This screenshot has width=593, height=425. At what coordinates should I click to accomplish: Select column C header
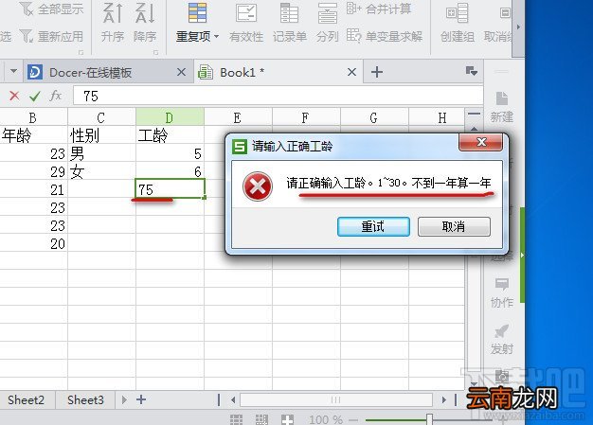pyautogui.click(x=101, y=117)
